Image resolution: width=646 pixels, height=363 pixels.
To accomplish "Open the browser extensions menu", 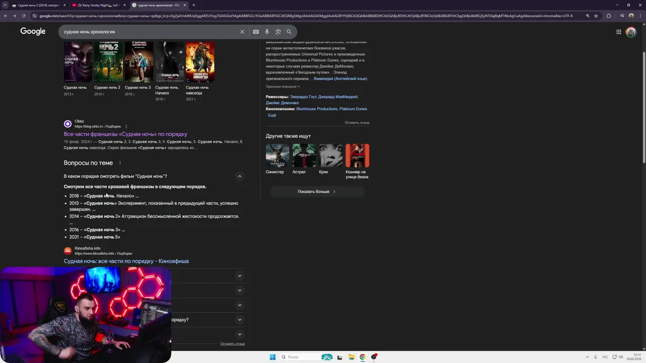I will [609, 16].
